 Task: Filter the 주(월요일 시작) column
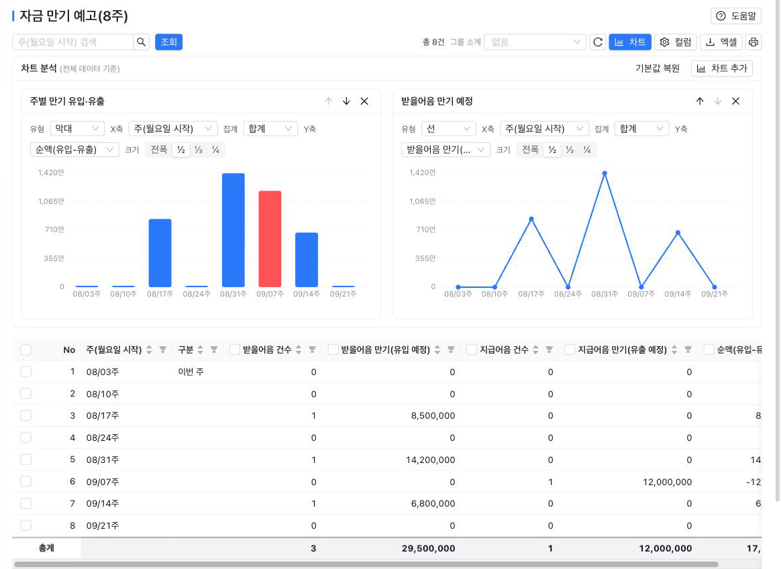click(163, 350)
